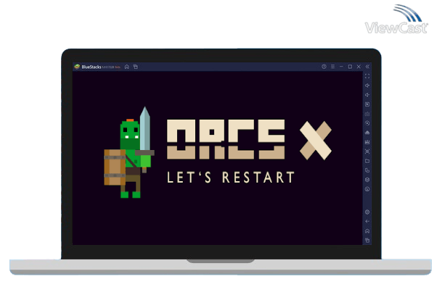This screenshot has height=300, width=437.
Task: Collapse the side toolbar with double chevron
Action: (367, 67)
